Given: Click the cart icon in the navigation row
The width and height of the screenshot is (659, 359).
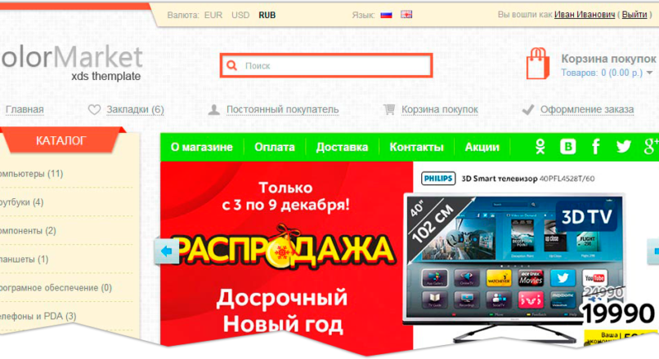Looking at the screenshot, I should tap(389, 109).
